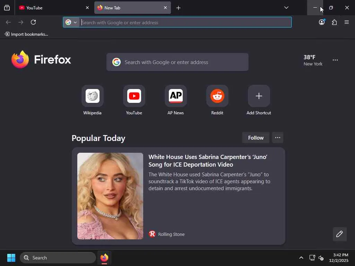Open the customize new tab pencil icon
Screen dimensions: 355x266
[x=340, y=234]
